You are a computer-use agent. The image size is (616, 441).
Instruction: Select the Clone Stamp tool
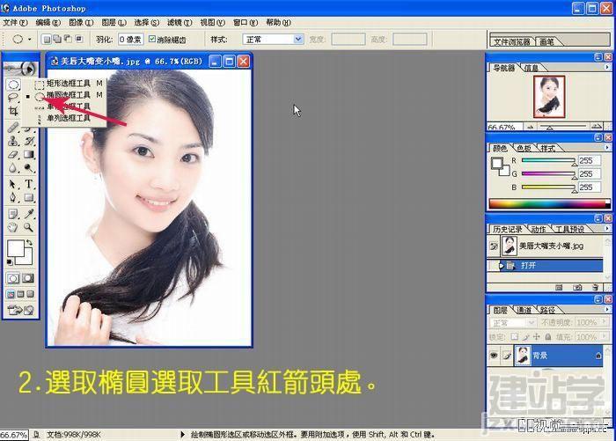coord(13,141)
